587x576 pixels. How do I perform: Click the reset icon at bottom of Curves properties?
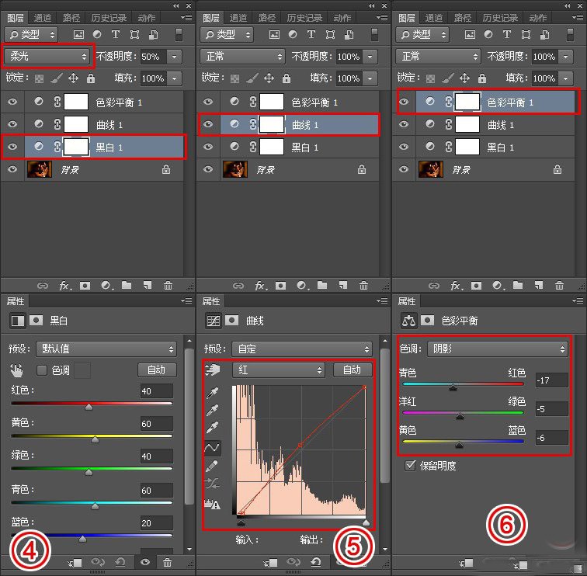(x=316, y=562)
